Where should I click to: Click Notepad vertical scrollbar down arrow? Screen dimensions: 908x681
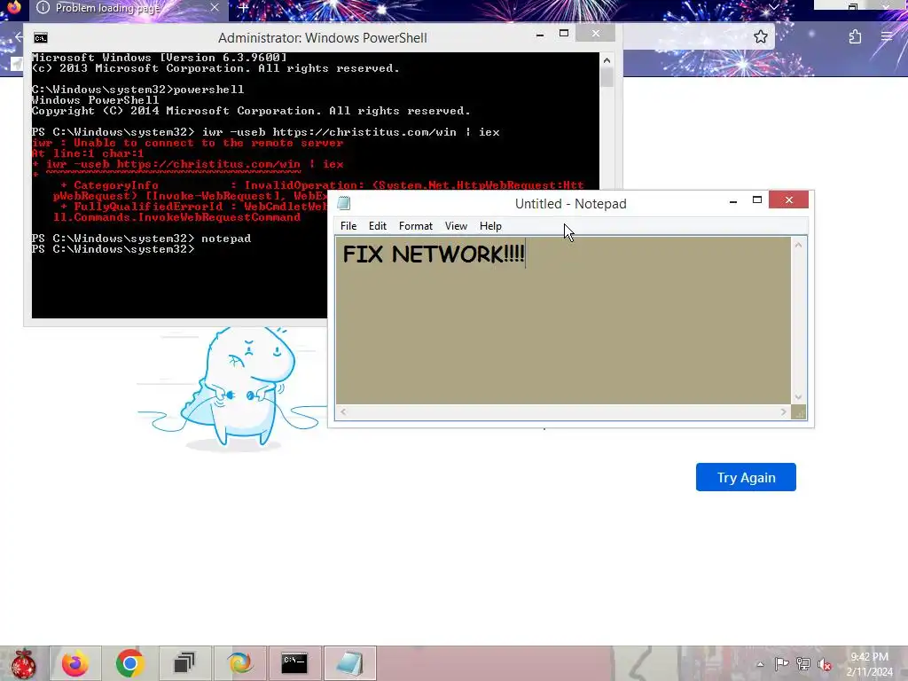798,397
